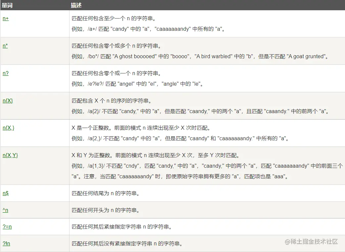This screenshot has height=252, width=345.
Task: Click the /a+/ candy example line
Action: tap(149, 29)
